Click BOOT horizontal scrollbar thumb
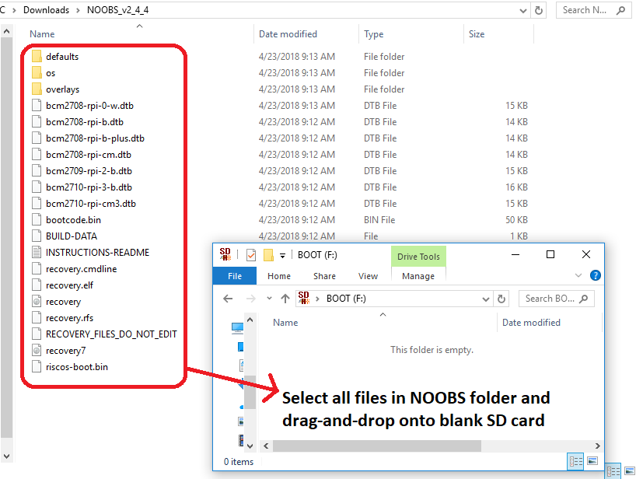Viewport: 636px width, 479px height. pos(377,446)
